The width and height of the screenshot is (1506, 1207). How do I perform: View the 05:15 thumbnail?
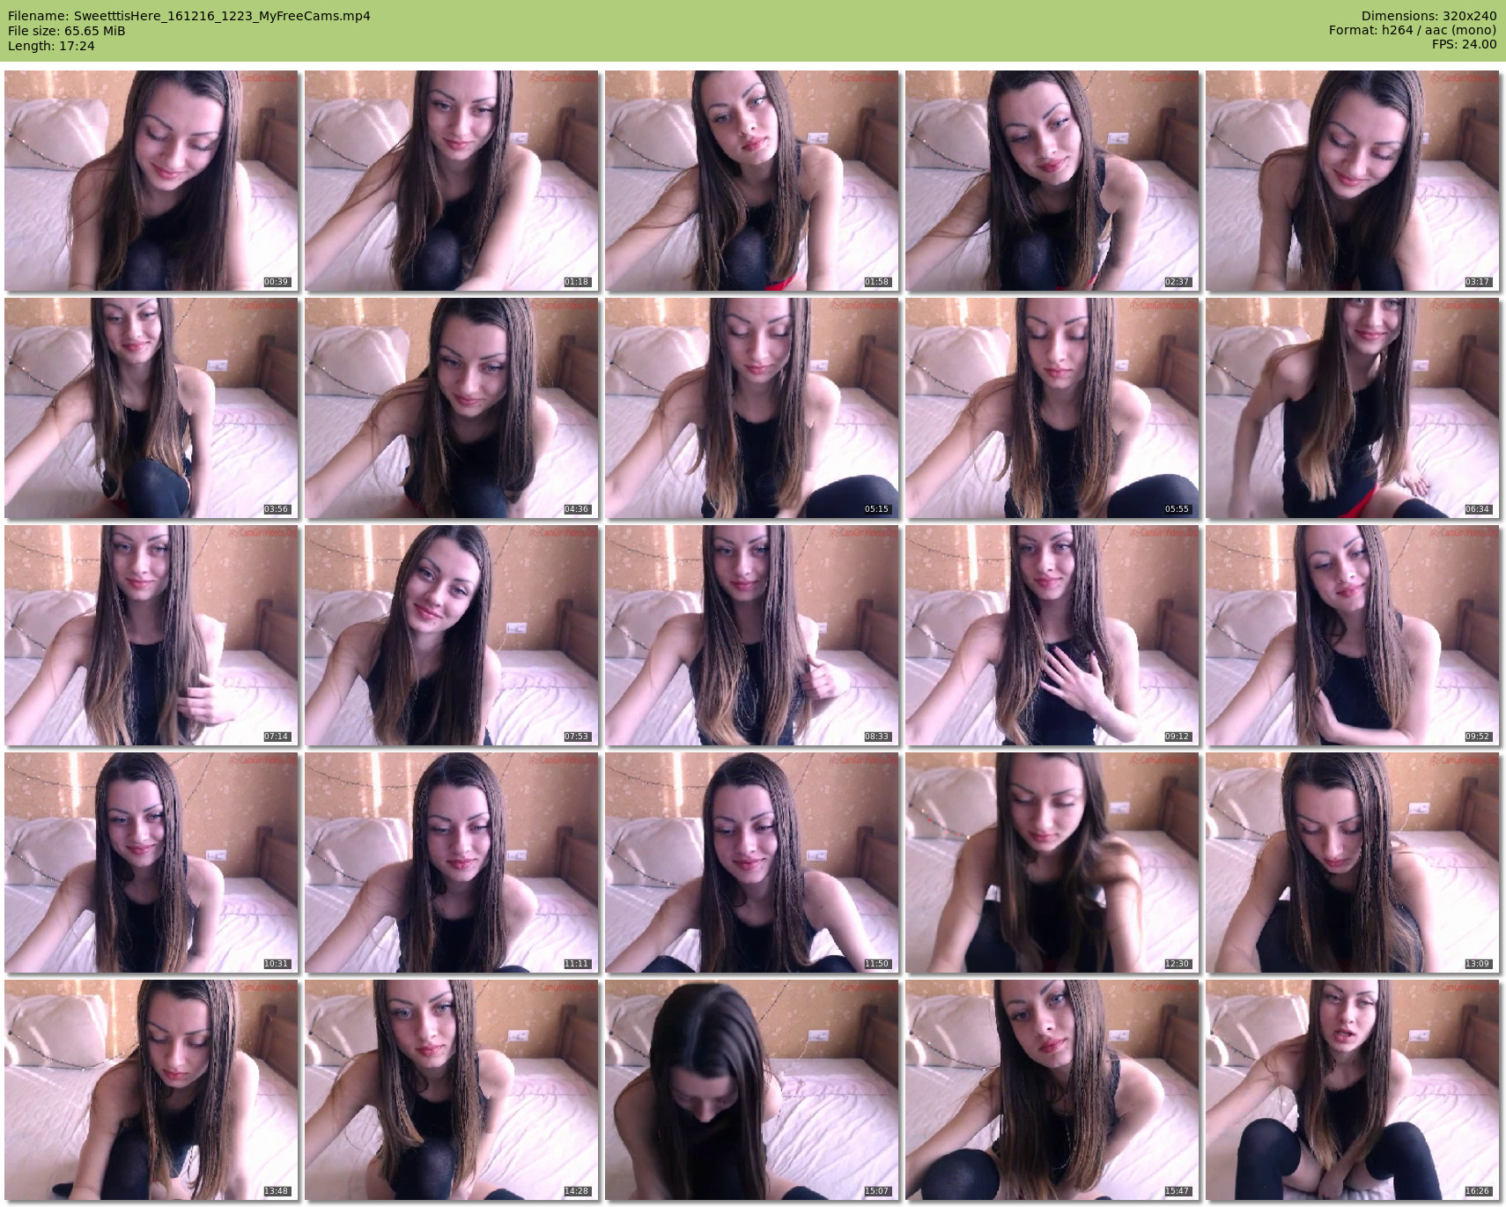click(751, 408)
